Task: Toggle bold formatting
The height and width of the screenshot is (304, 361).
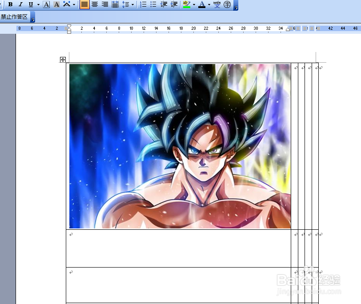Action: point(10,4)
